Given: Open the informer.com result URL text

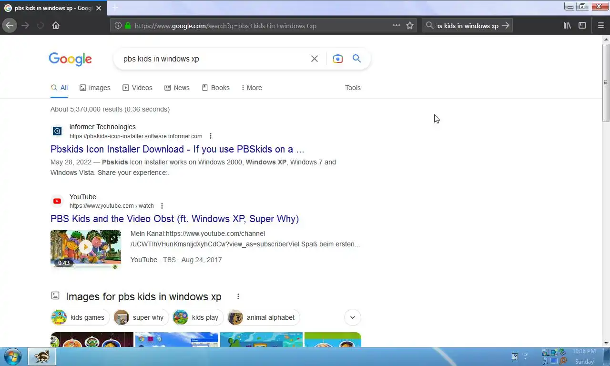Looking at the screenshot, I should pyautogui.click(x=136, y=136).
